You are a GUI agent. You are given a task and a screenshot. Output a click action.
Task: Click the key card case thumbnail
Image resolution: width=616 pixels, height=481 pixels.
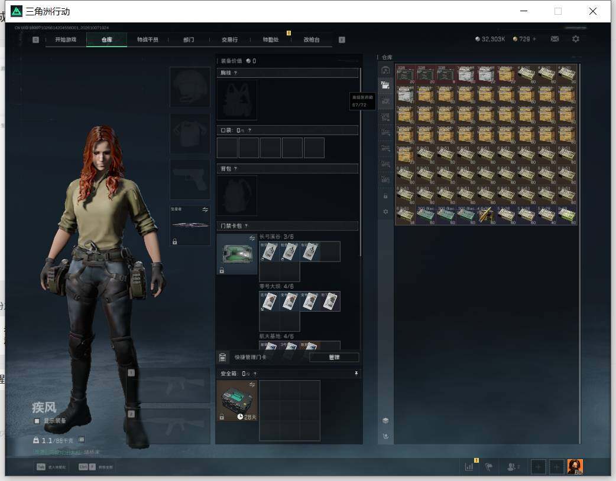click(237, 254)
